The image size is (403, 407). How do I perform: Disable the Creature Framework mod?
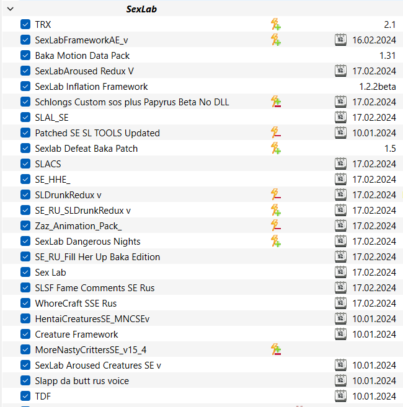[25, 334]
